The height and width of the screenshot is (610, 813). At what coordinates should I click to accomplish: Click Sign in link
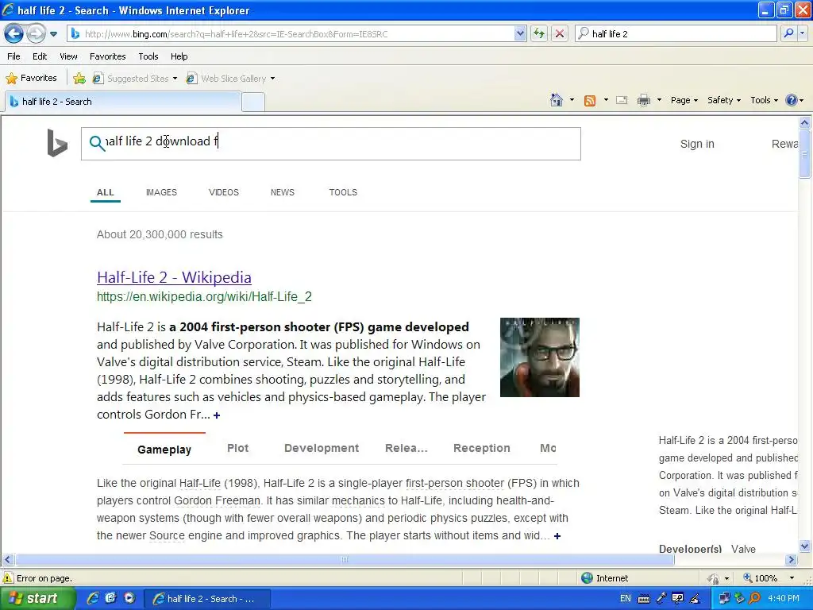pyautogui.click(x=697, y=145)
